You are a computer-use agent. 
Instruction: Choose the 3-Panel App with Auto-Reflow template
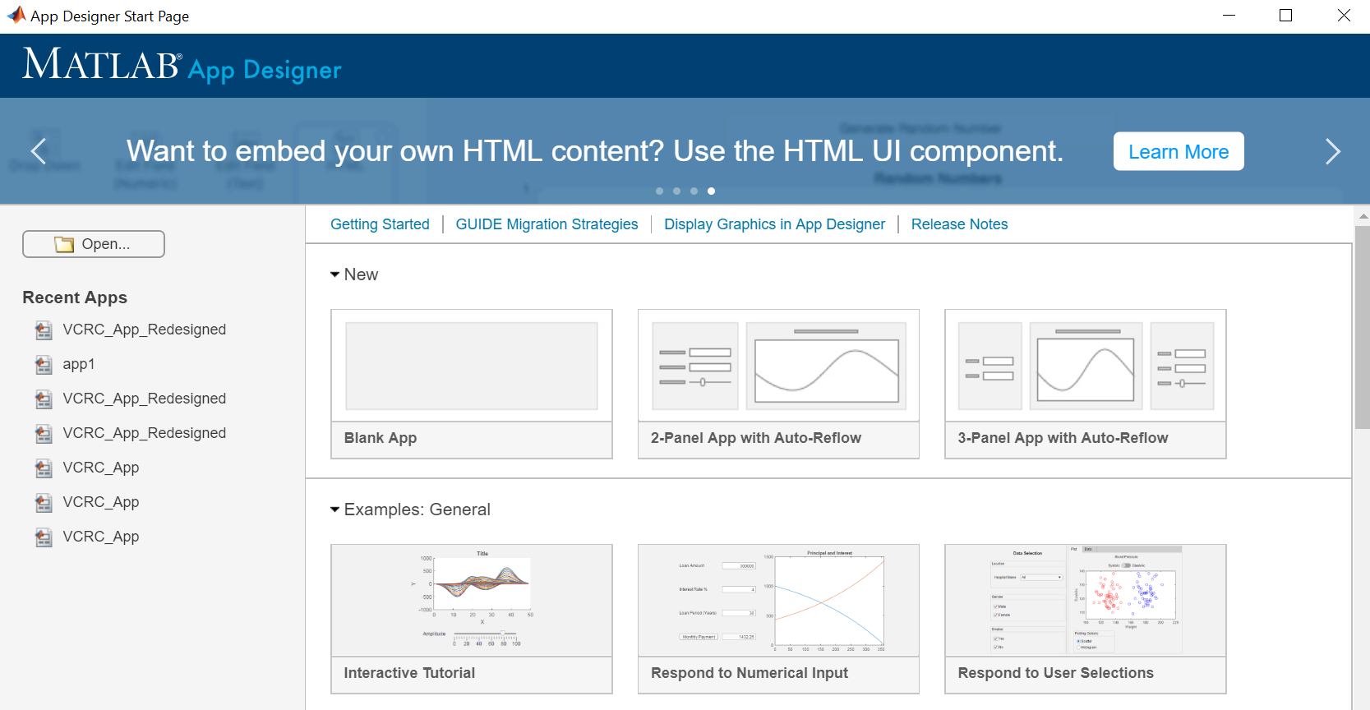pyautogui.click(x=1085, y=384)
